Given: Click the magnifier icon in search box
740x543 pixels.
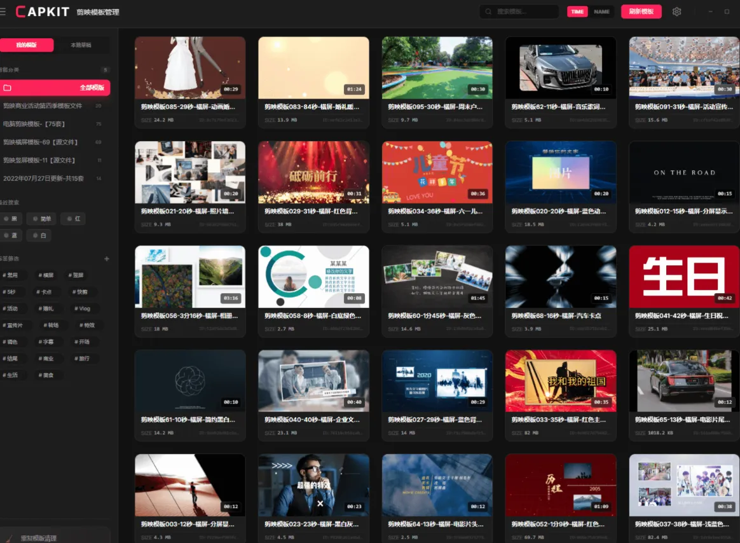Looking at the screenshot, I should click(488, 11).
